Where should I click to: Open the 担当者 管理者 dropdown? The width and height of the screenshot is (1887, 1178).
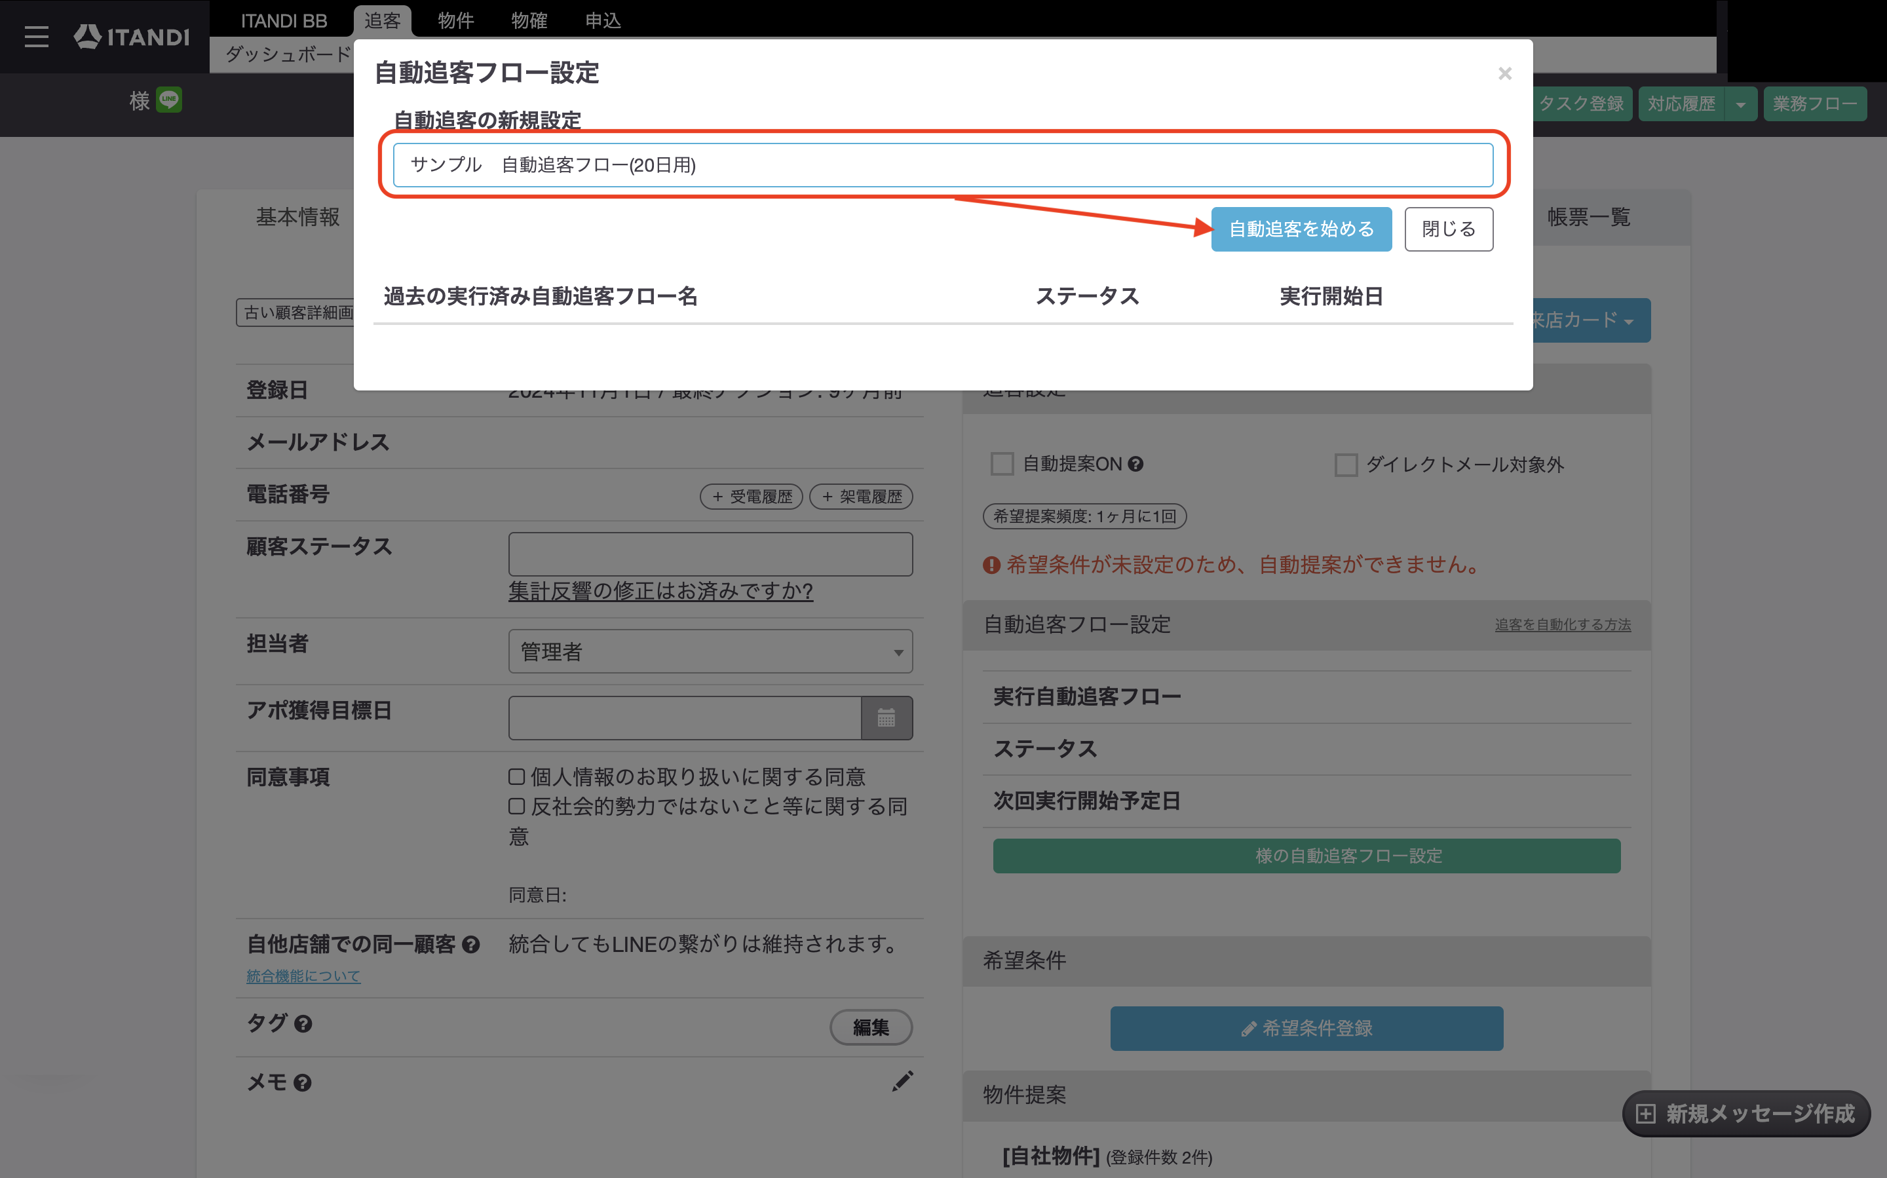[x=710, y=651]
